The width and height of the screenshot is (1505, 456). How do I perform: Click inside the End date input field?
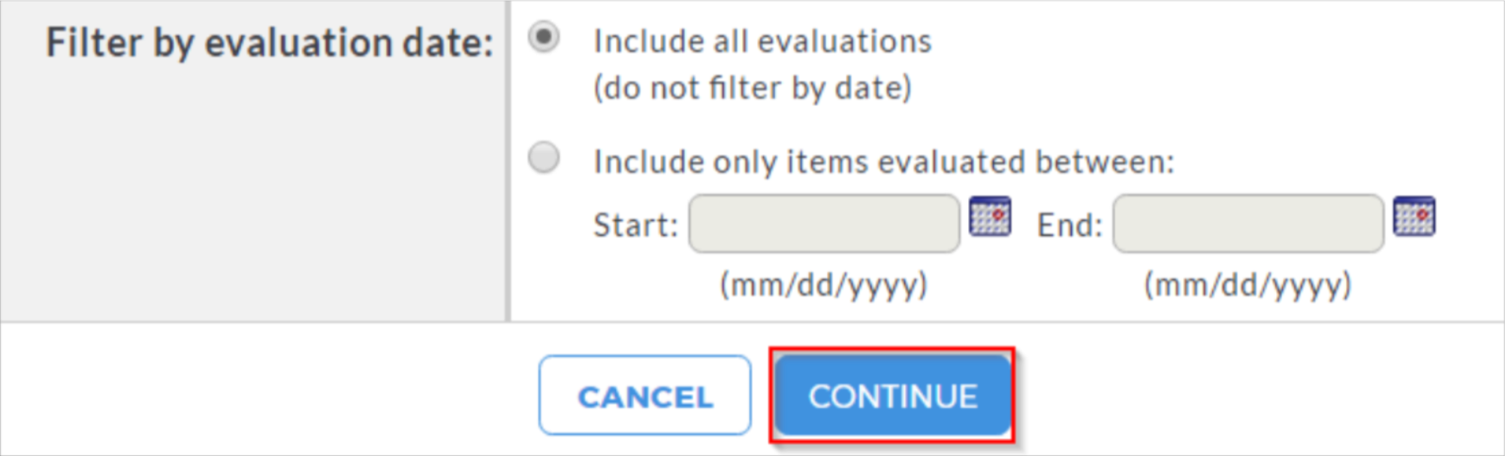[1248, 224]
